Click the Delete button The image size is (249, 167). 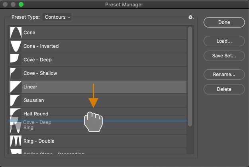pyautogui.click(x=224, y=89)
